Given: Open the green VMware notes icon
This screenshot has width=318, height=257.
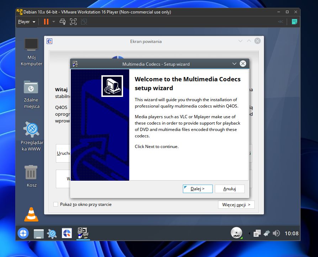Looking at the screenshot, I should tap(294, 22).
